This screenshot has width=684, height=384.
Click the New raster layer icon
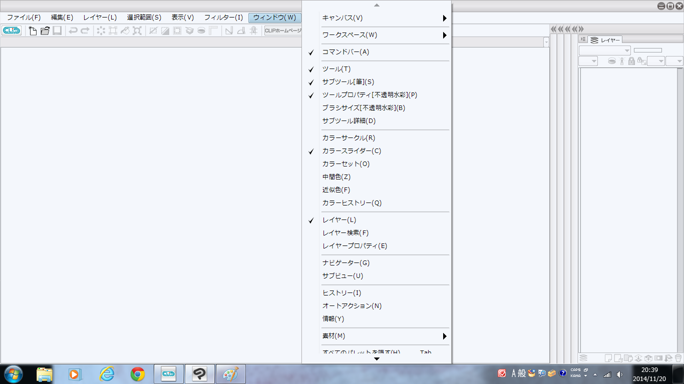pyautogui.click(x=609, y=358)
